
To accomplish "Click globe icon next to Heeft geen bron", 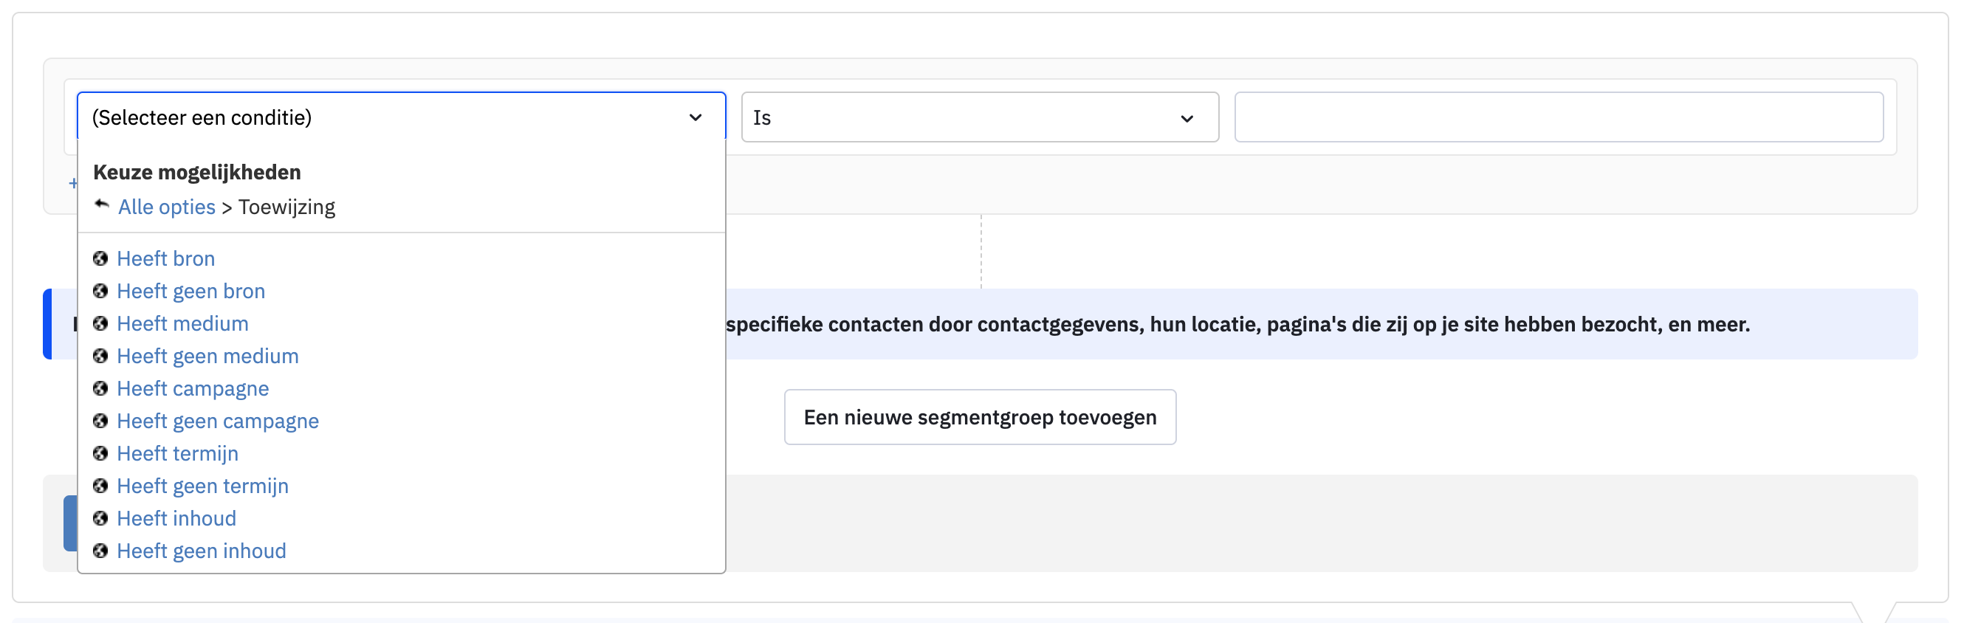I will click(x=100, y=292).
